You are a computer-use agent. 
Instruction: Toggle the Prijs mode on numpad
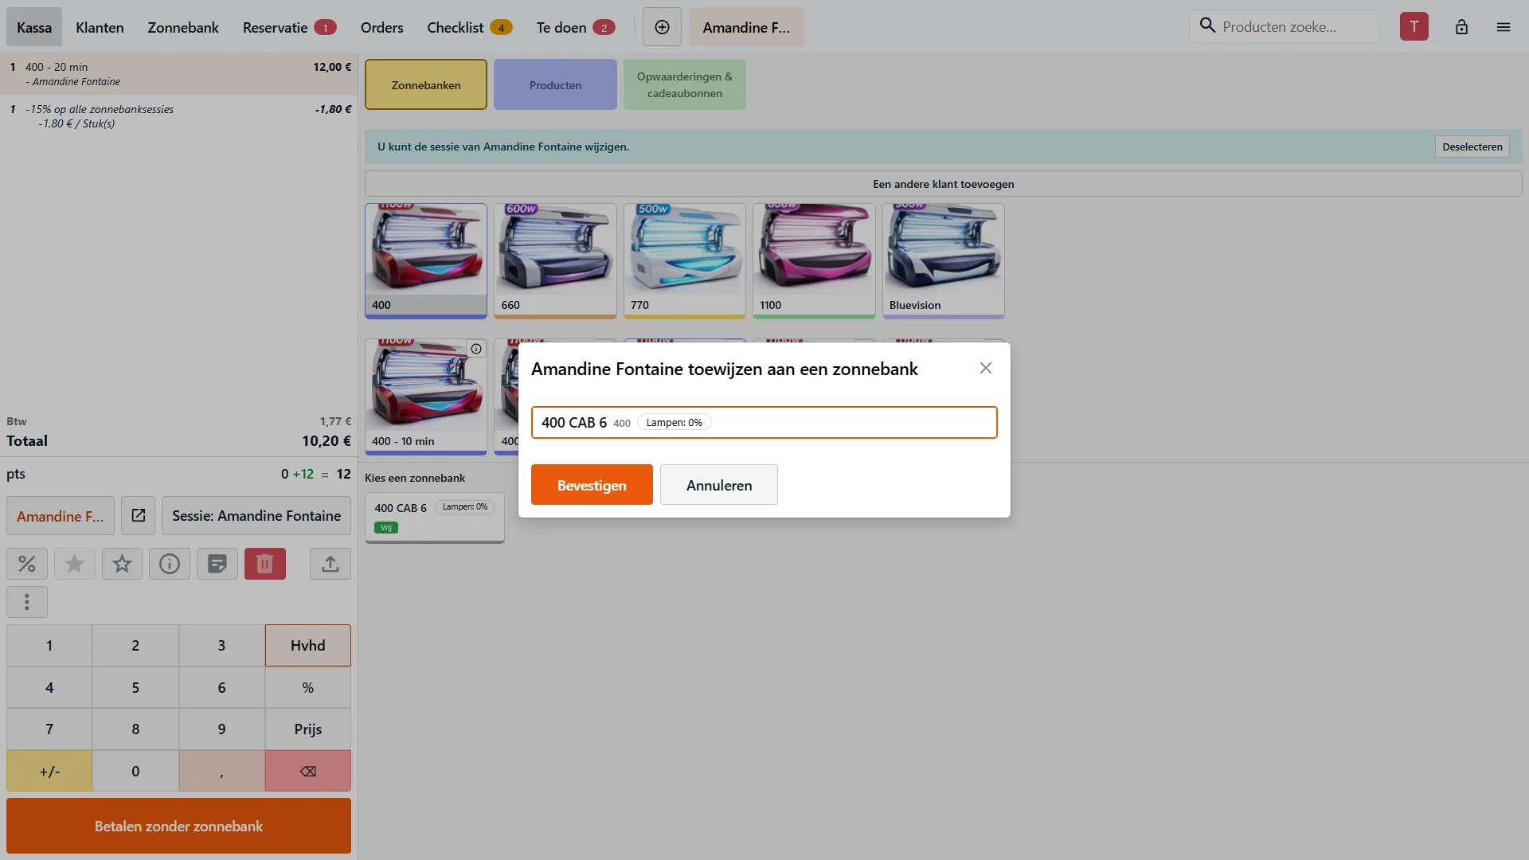point(308,729)
